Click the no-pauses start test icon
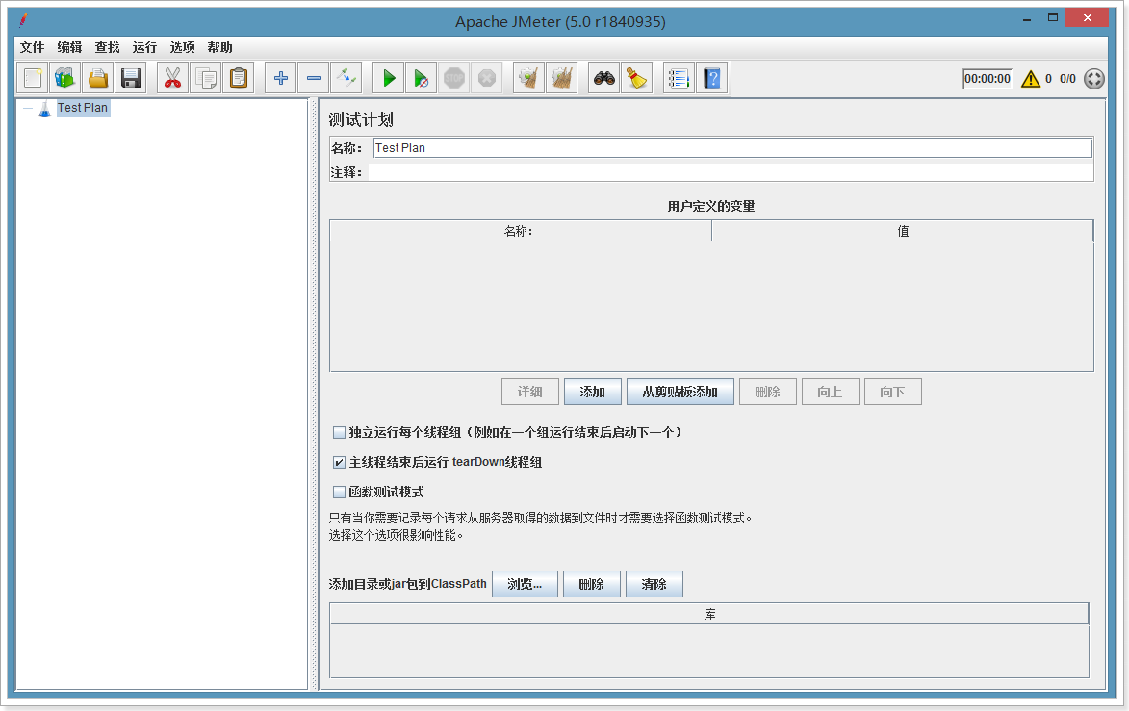1129x711 pixels. [x=421, y=77]
